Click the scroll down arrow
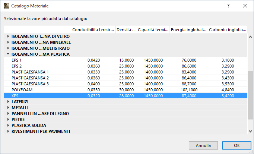The height and width of the screenshot is (154, 254). (250, 131)
